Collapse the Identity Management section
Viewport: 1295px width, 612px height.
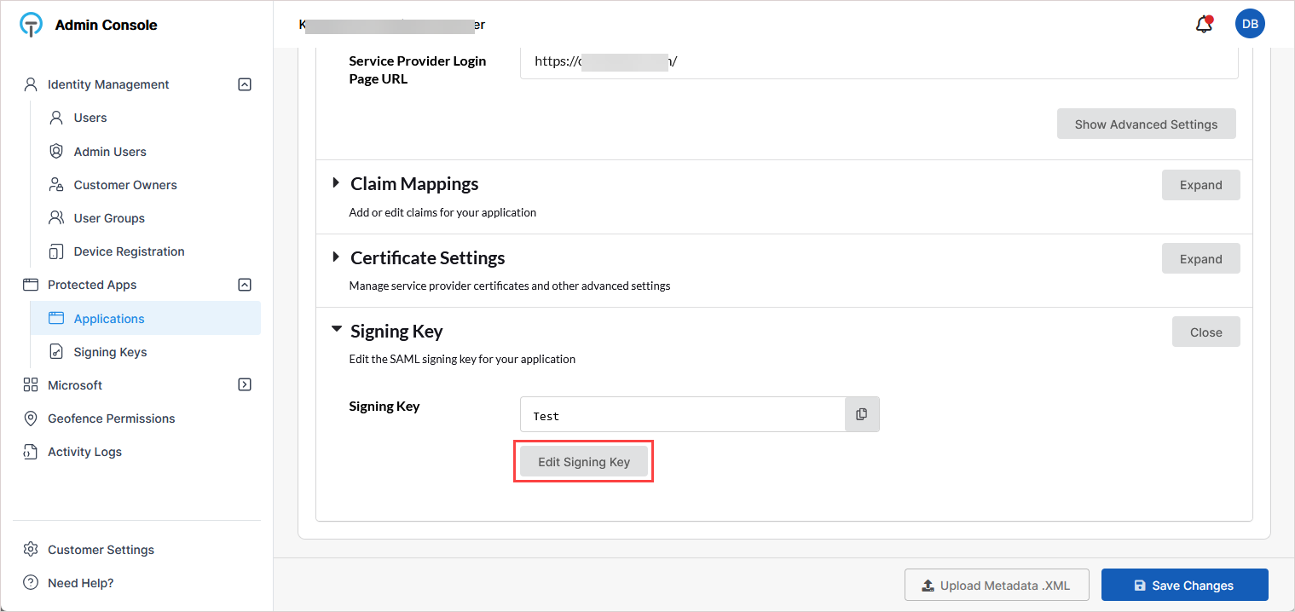pyautogui.click(x=245, y=84)
